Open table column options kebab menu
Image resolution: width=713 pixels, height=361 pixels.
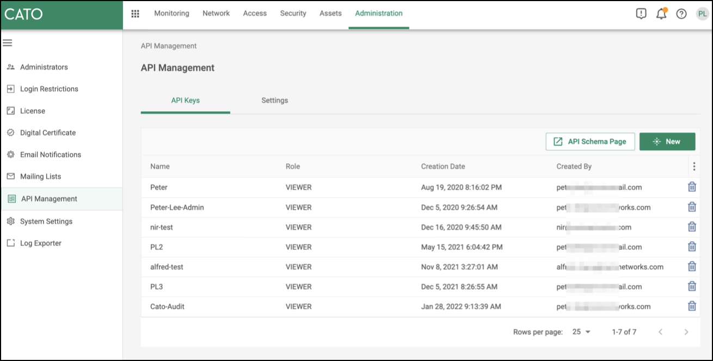[x=693, y=167]
